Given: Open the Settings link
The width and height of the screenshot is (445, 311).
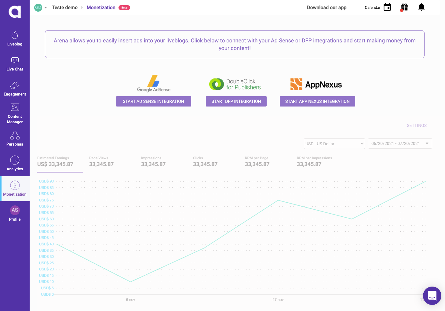Looking at the screenshot, I should (416, 125).
